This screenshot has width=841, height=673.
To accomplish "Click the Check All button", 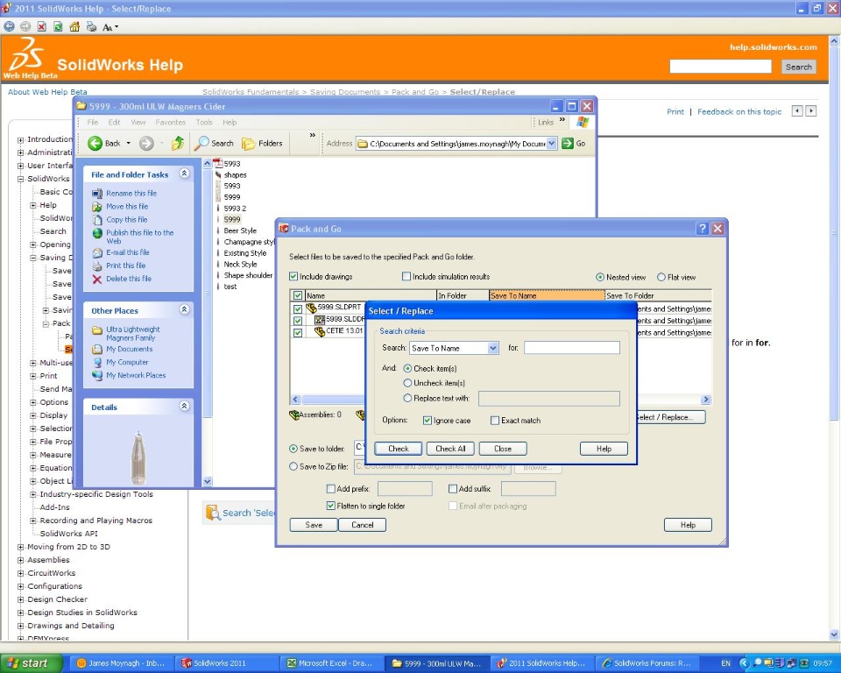I will click(450, 449).
